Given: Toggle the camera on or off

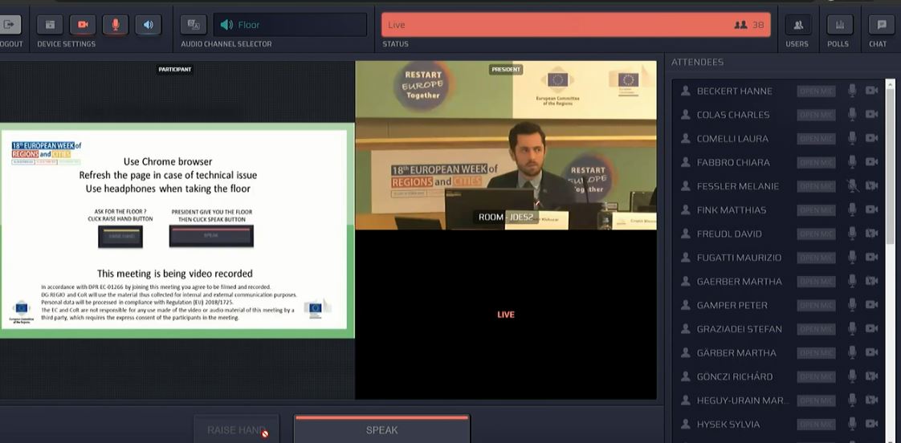Looking at the screenshot, I should pyautogui.click(x=83, y=25).
